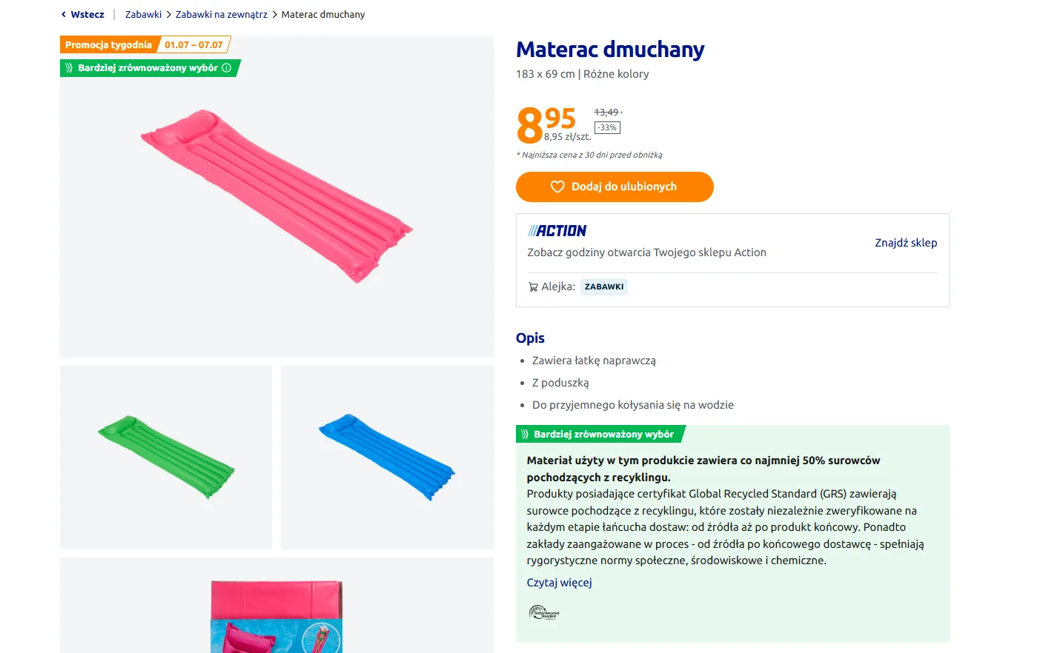View the green mattress thumbnail

click(x=166, y=458)
